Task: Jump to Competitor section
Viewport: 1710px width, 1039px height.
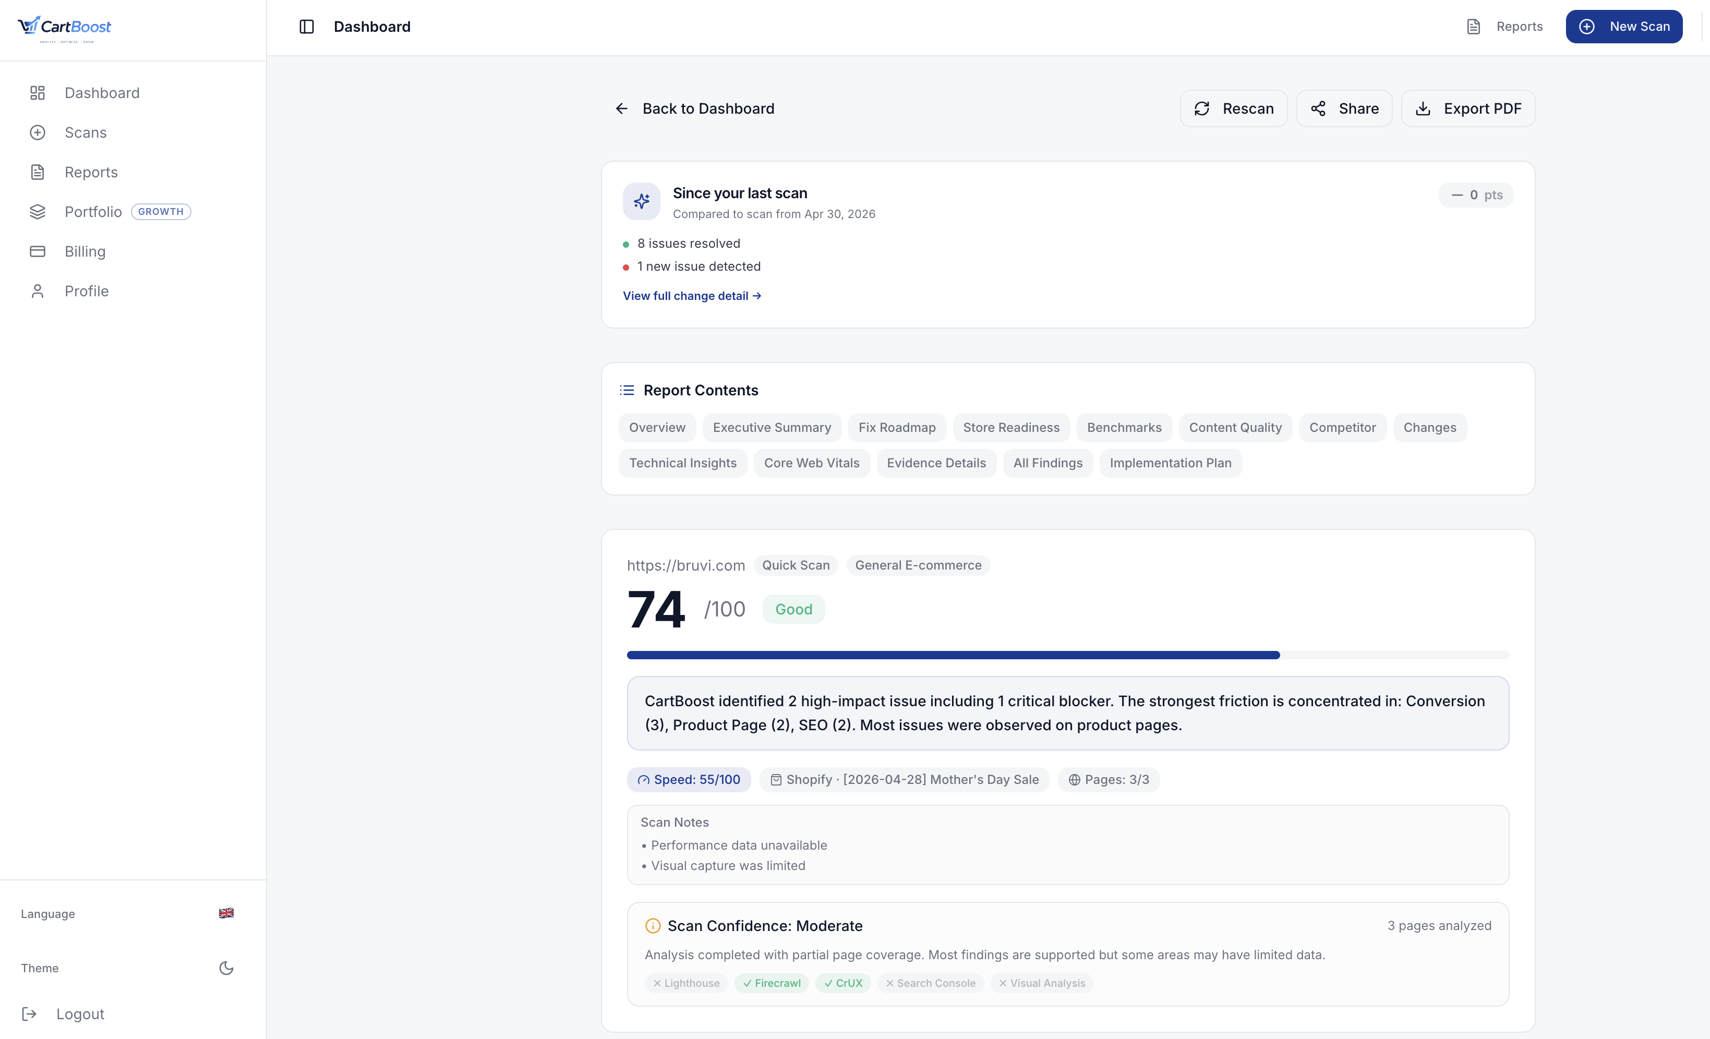Action: coord(1342,428)
